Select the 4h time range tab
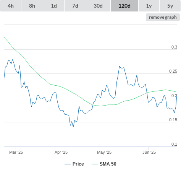This screenshot has height=174, width=181. [x=11, y=6]
